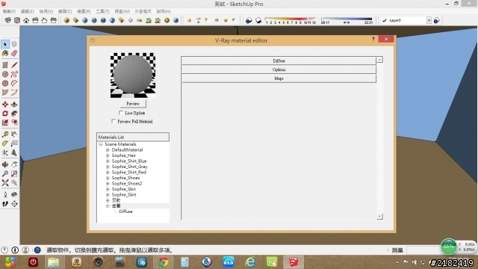The height and width of the screenshot is (269, 478).
Task: Open Chrome from the taskbar
Action: coord(164,262)
